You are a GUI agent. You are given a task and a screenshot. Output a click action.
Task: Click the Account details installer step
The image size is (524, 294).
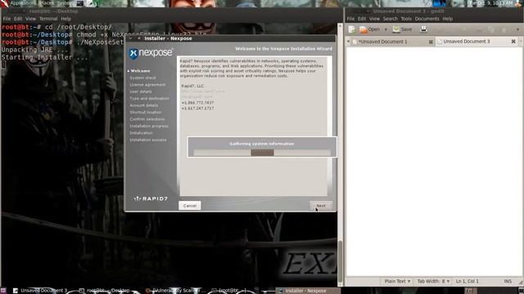144,105
